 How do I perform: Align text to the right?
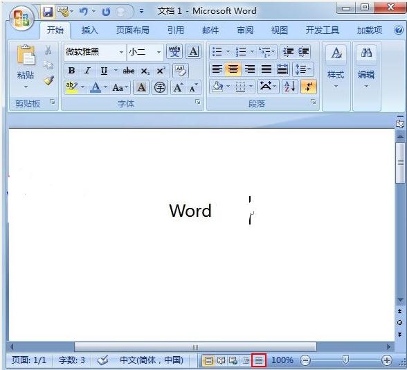pos(249,69)
